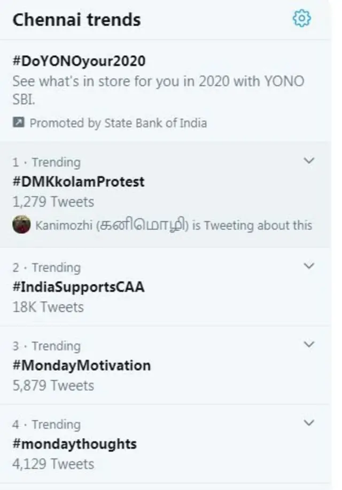The height and width of the screenshot is (490, 342).
Task: Expand options for the #DMKkolamProtest trend
Action: [x=308, y=159]
